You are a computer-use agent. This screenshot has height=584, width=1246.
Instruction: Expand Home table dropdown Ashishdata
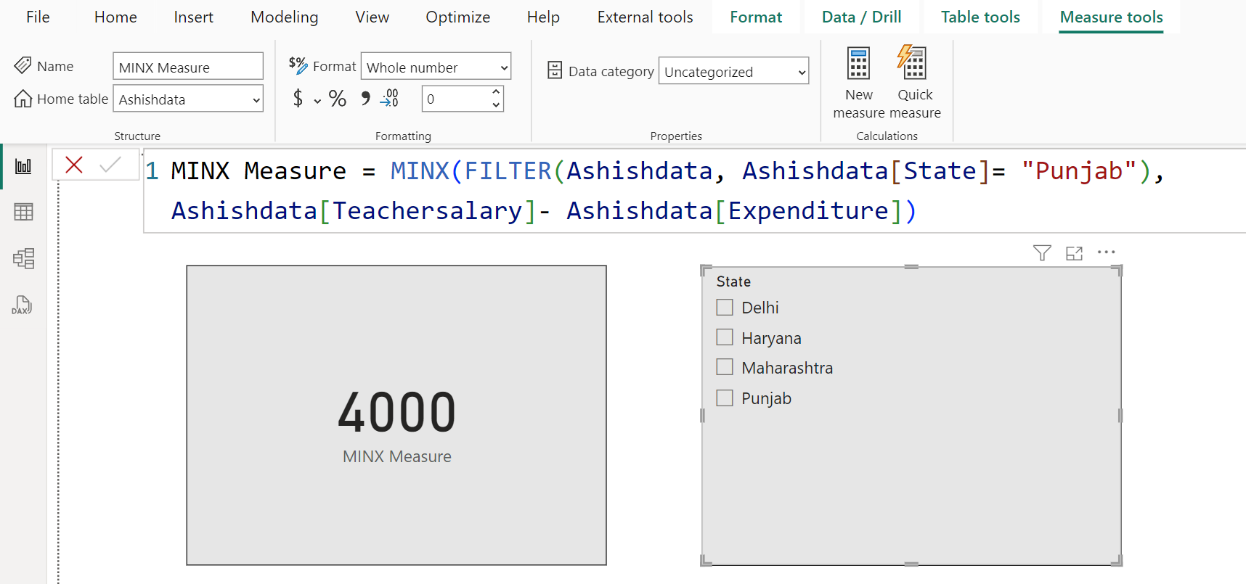click(188, 99)
